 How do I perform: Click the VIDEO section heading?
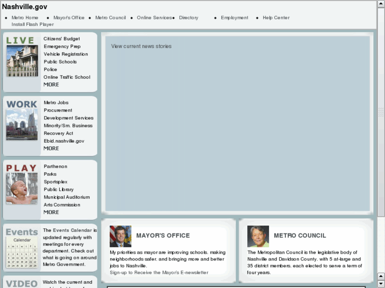pyautogui.click(x=22, y=284)
